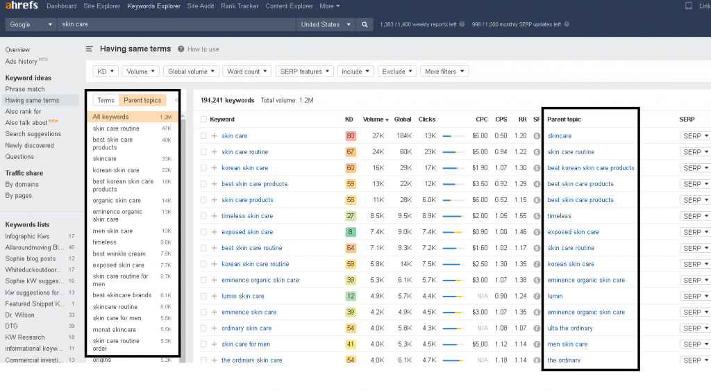
Task: Click the monitor icon near Link in top bar
Action: pos(689,6)
